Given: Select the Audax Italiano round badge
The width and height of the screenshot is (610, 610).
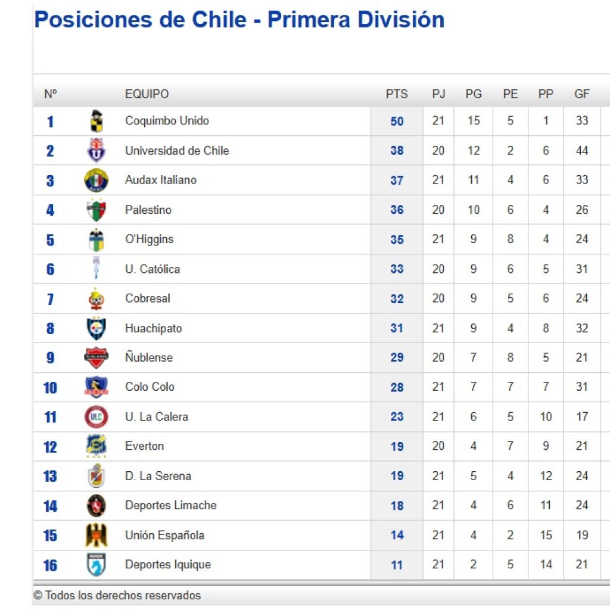Looking at the screenshot, I should tap(97, 180).
